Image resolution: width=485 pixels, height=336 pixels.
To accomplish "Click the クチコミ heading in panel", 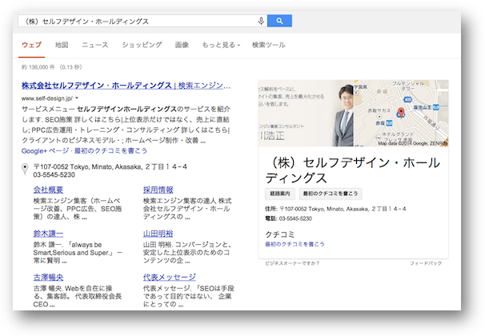I will coord(280,234).
